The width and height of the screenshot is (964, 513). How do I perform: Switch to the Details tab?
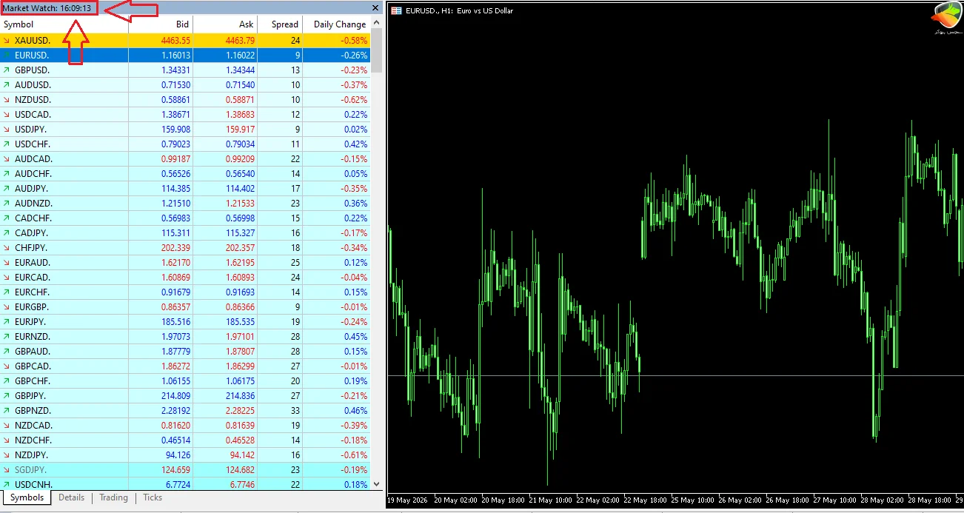[x=72, y=497]
